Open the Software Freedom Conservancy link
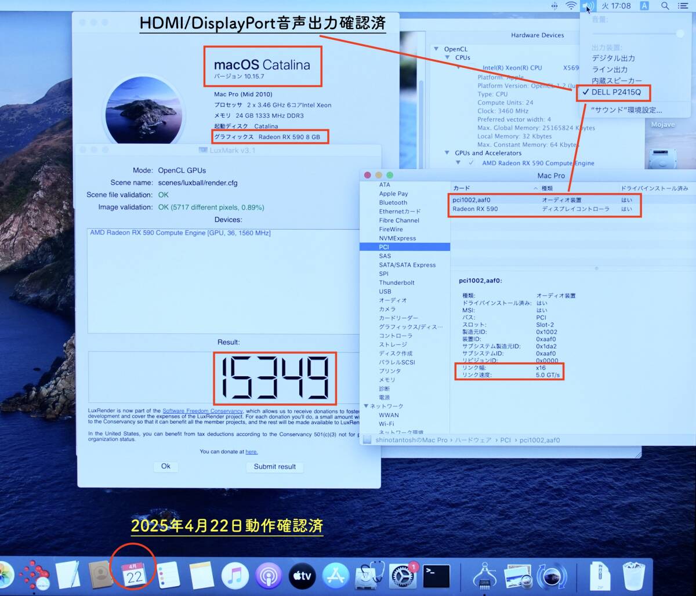 tap(202, 411)
